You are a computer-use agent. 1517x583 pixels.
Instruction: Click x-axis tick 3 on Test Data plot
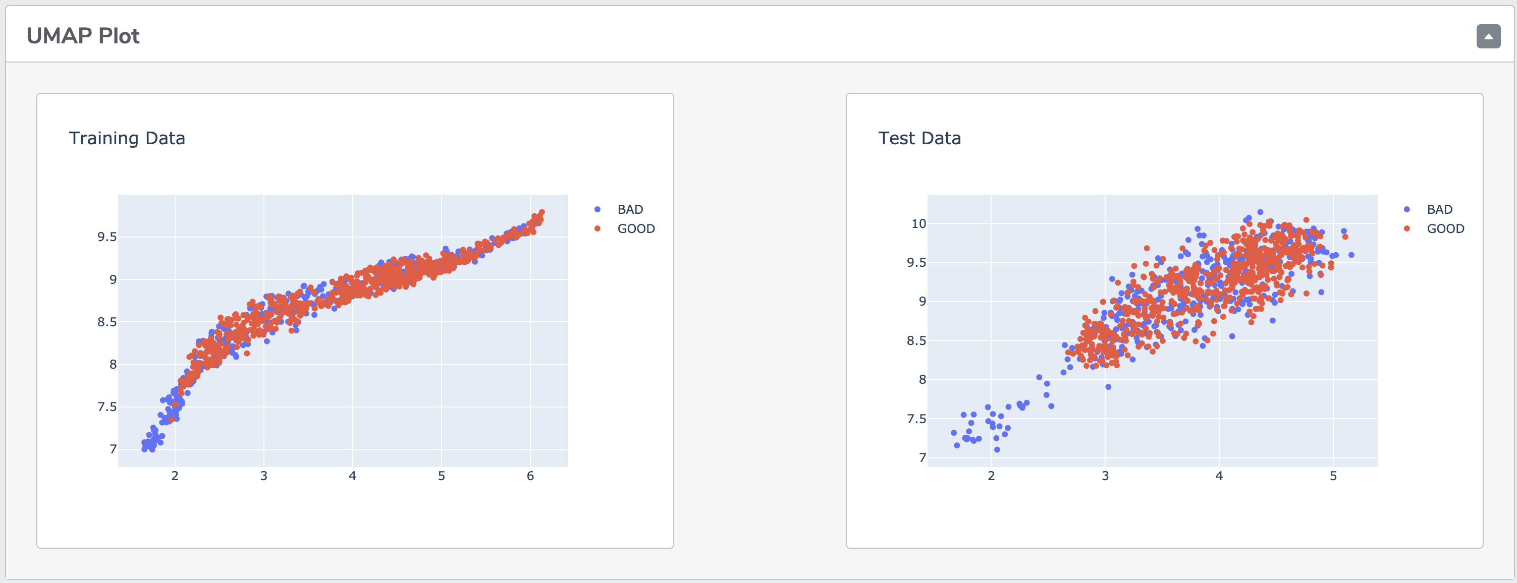point(1105,476)
